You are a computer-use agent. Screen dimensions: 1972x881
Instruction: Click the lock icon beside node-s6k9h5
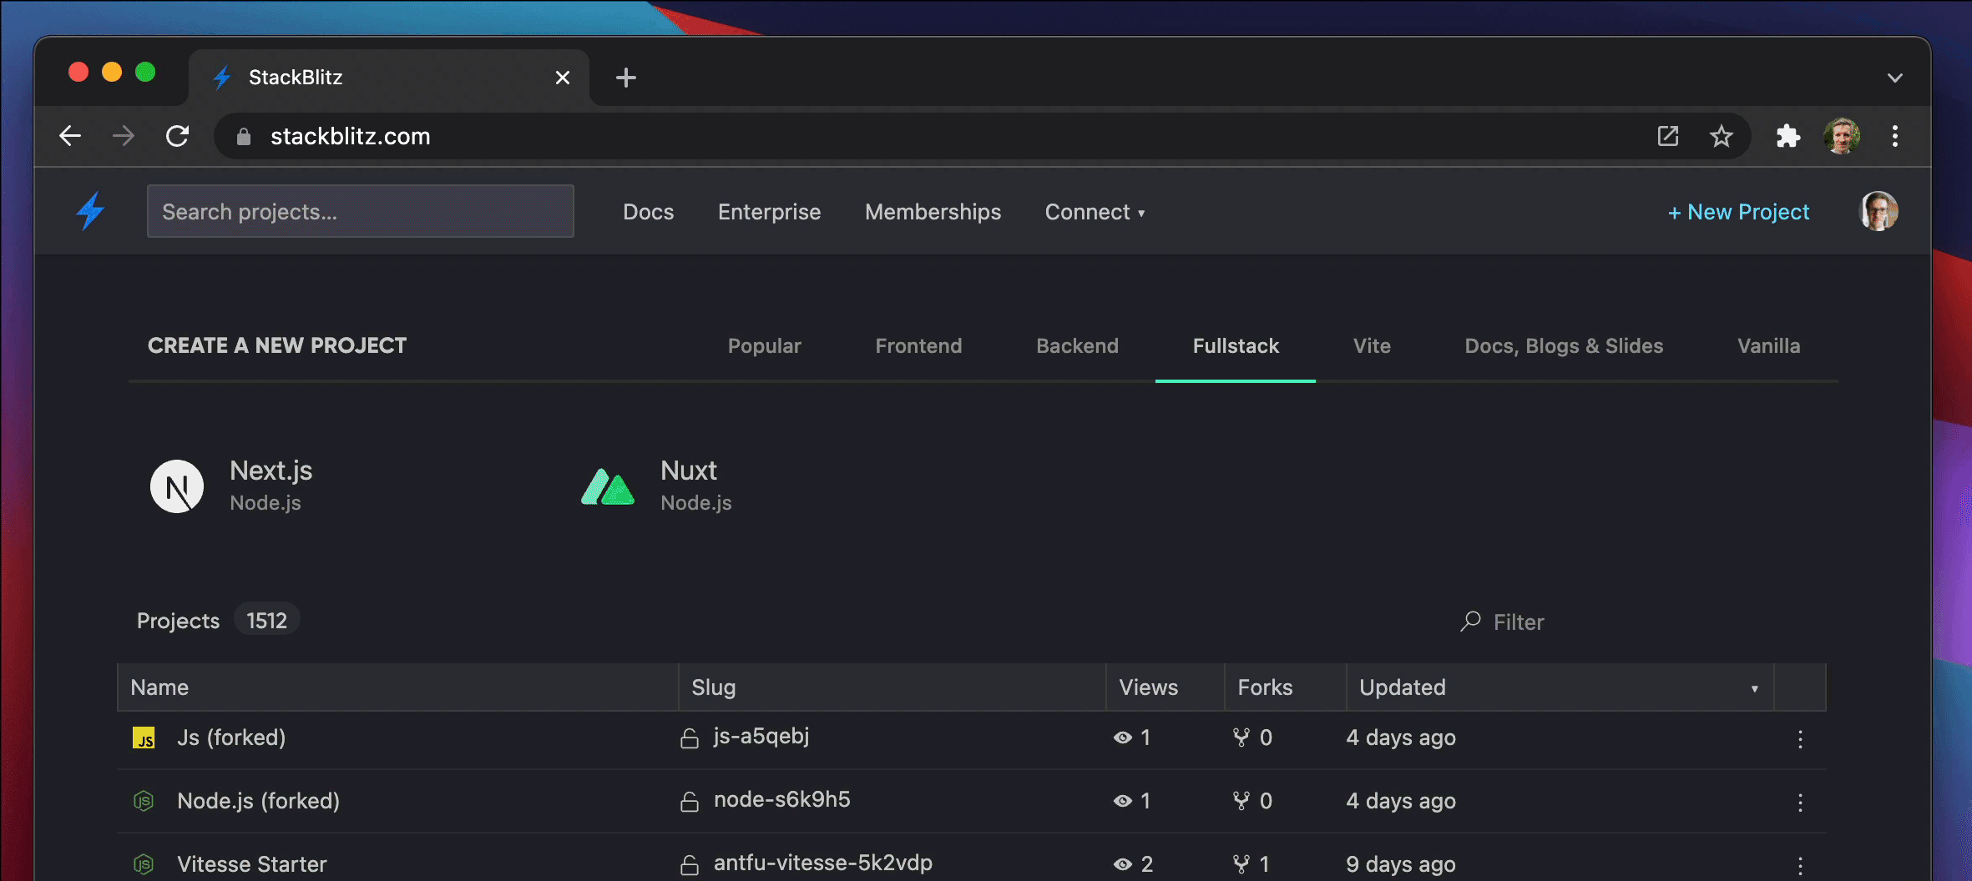click(x=690, y=802)
